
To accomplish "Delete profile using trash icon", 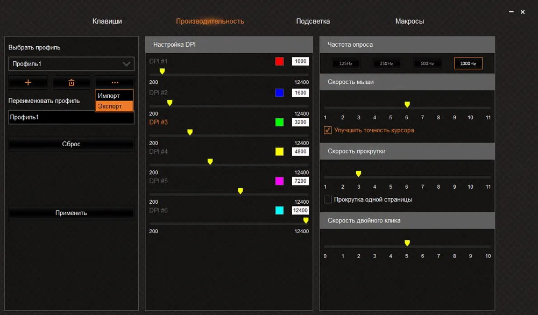I will click(71, 82).
